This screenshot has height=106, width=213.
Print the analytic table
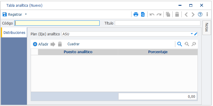pyautogui.click(x=136, y=14)
